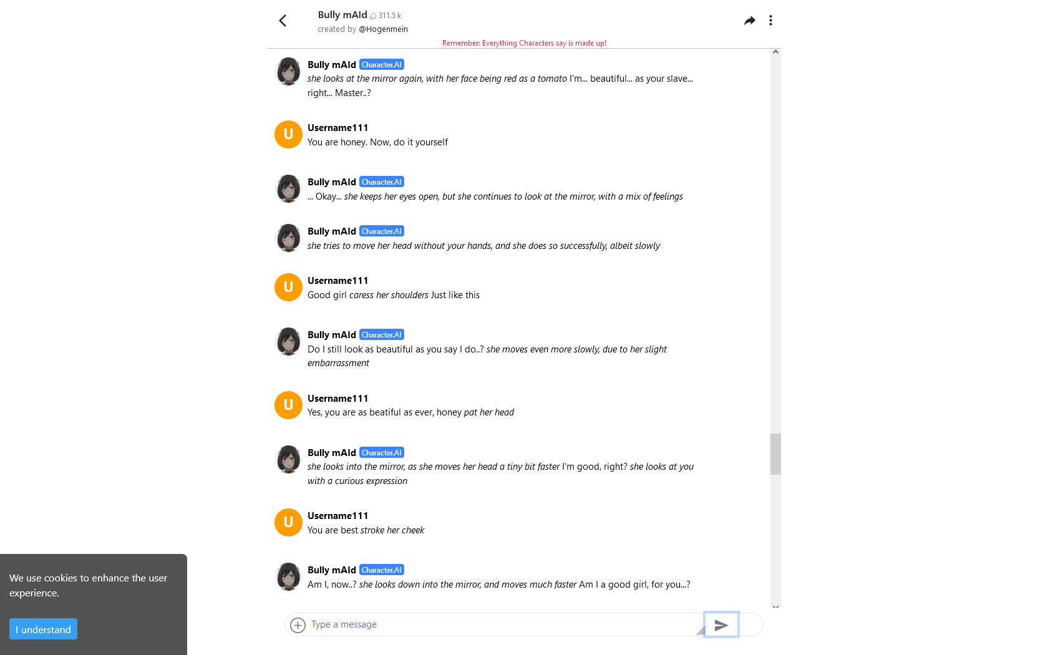
Task: Open the three-dot options menu
Action: click(771, 21)
